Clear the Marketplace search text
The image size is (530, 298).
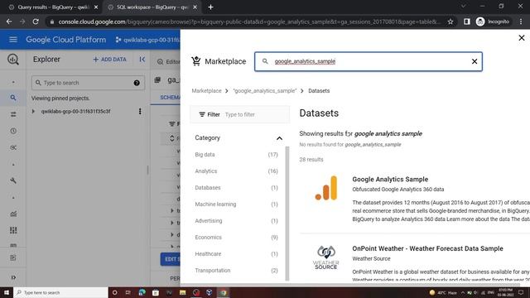pos(475,61)
